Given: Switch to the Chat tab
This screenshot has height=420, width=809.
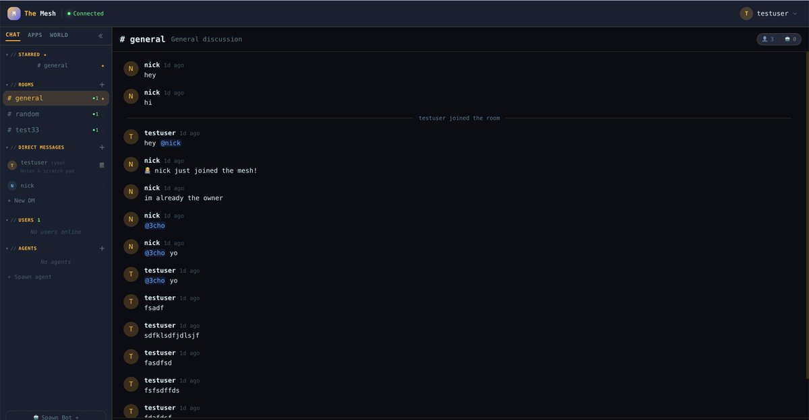Looking at the screenshot, I should (x=13, y=35).
